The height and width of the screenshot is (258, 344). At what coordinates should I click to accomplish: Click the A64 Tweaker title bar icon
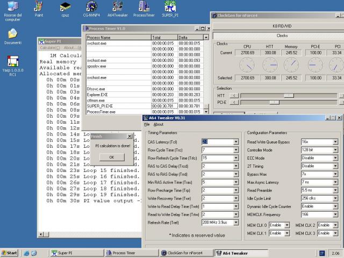pos(146,118)
